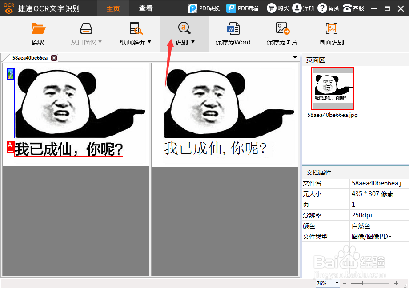Click the 注册 user icon
The image size is (409, 289).
[297, 8]
